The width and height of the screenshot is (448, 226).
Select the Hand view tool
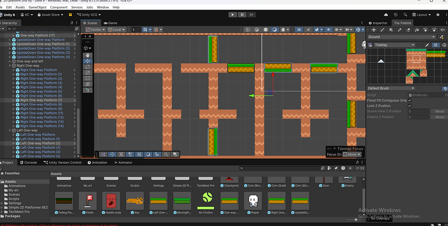tap(88, 55)
